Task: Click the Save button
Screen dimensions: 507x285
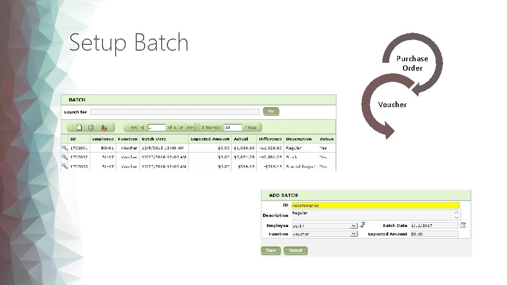Action: (x=270, y=250)
